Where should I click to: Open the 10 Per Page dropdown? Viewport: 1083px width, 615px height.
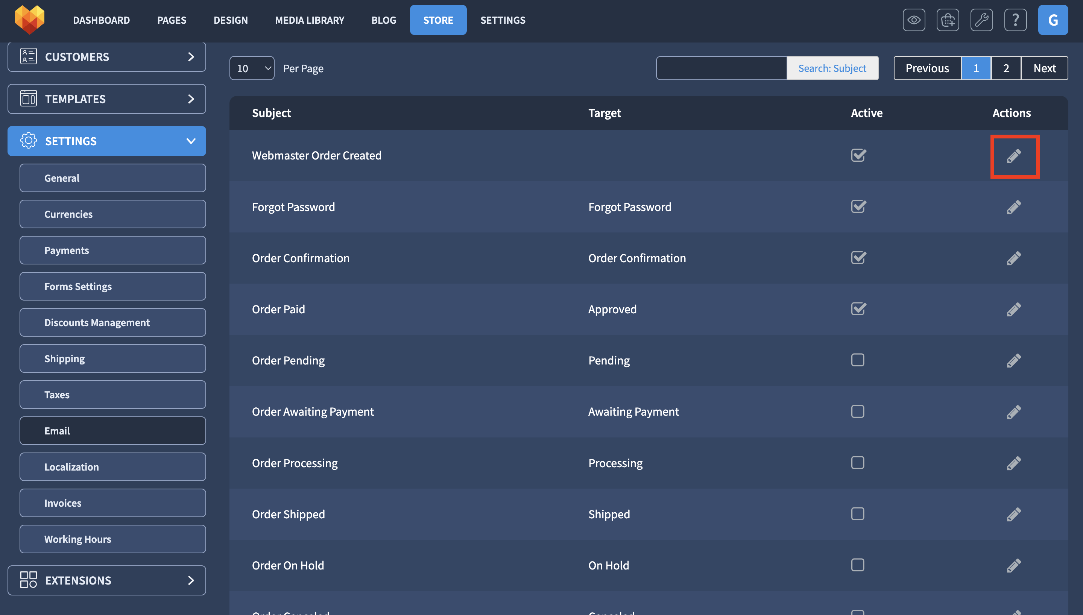pyautogui.click(x=252, y=68)
